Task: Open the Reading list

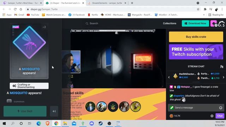Action: (216, 15)
